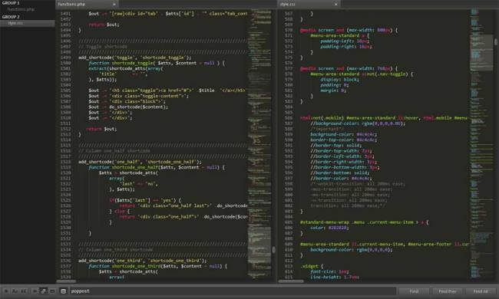499x299 pixels.
Task: Click vertical scrollbar thumb of style.css pane
Action: click(x=496, y=41)
